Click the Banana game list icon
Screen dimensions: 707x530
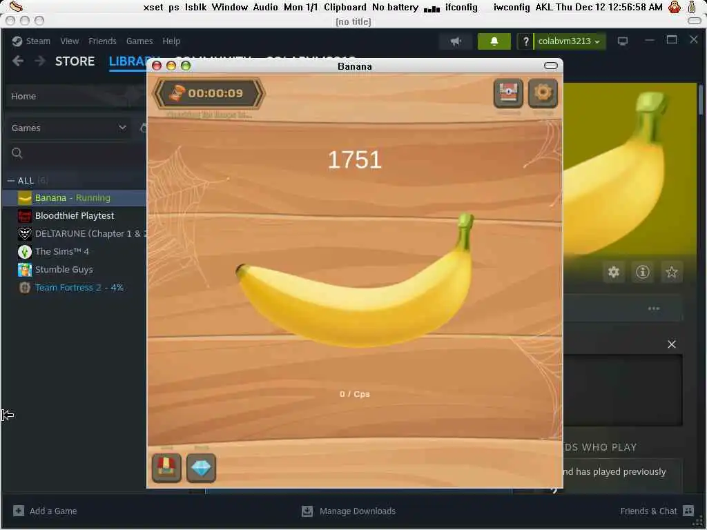point(25,198)
